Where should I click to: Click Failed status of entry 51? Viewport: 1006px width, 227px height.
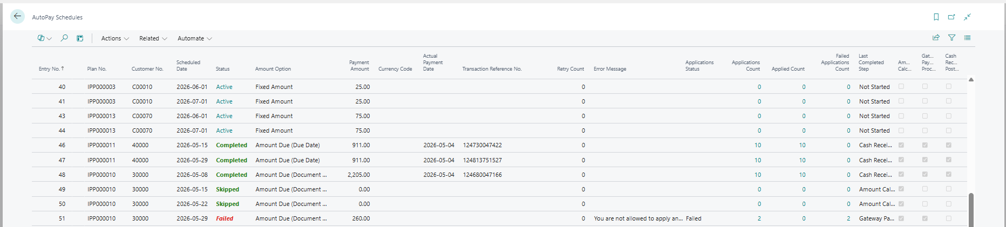click(225, 219)
